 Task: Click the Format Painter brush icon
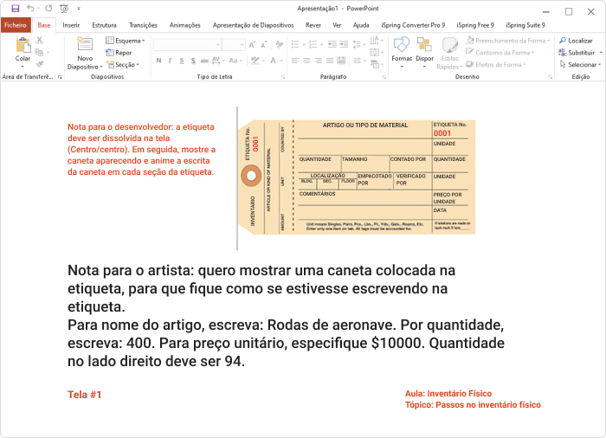pyautogui.click(x=40, y=64)
